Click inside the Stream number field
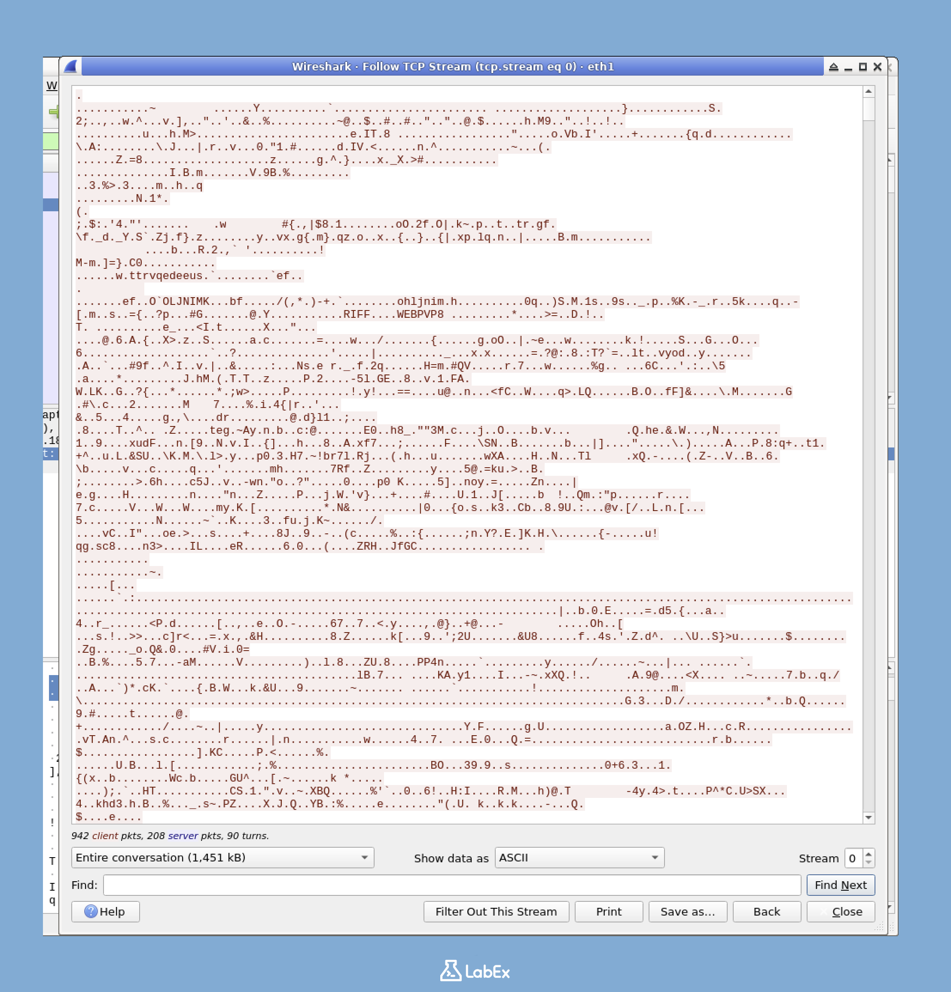This screenshot has height=992, width=951. point(853,858)
